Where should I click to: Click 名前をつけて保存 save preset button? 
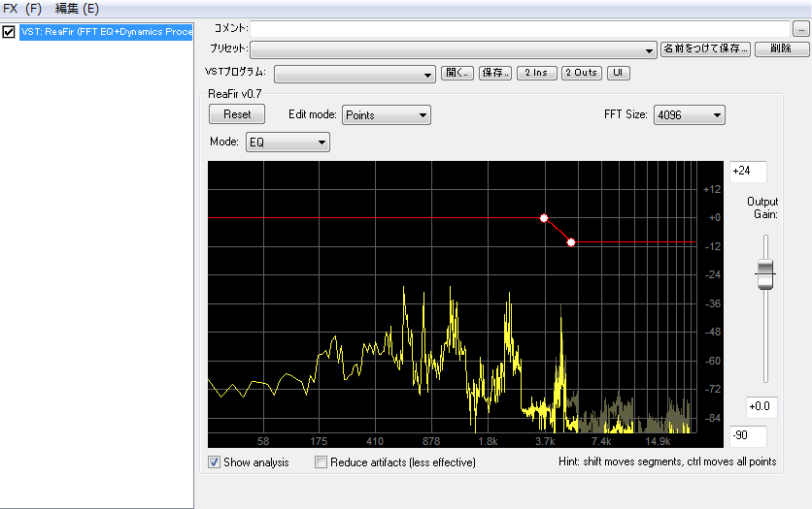click(x=705, y=48)
